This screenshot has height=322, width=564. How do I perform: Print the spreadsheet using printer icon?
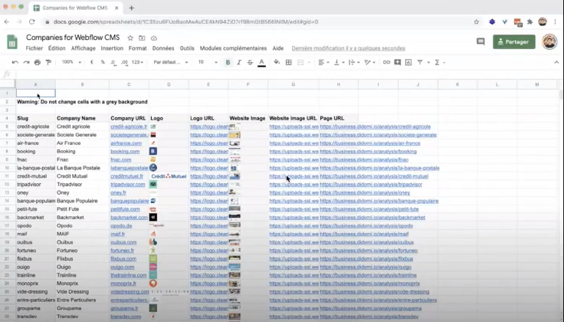pyautogui.click(x=38, y=62)
